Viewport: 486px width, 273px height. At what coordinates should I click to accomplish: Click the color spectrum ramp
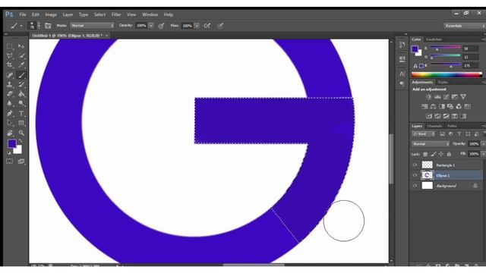[447, 74]
